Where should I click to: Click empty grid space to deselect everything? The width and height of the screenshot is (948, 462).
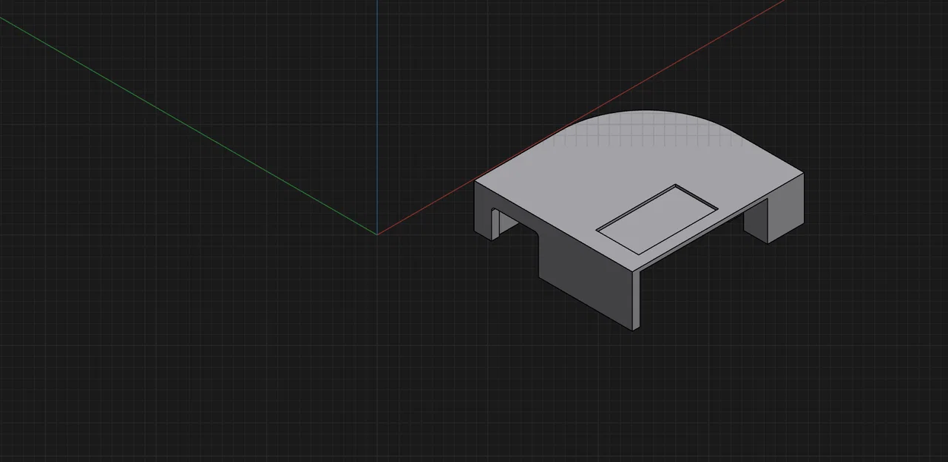click(185, 355)
